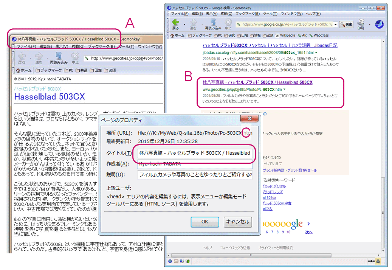Expand the 共通 bookmark folder in Hasselblad window

81,70
